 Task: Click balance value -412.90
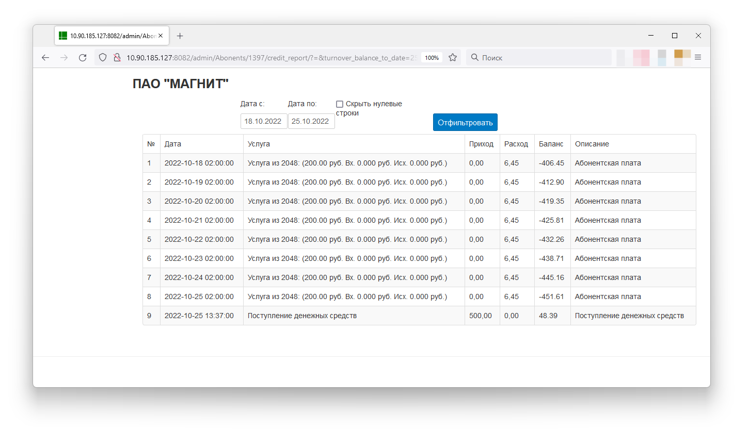coord(552,182)
